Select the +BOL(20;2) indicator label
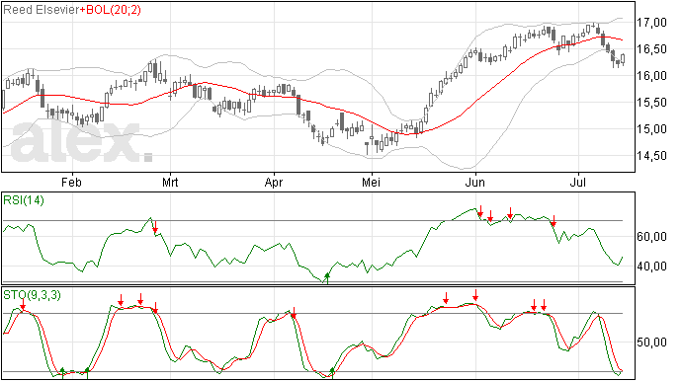Screen dimensions: 682x382 (111, 10)
